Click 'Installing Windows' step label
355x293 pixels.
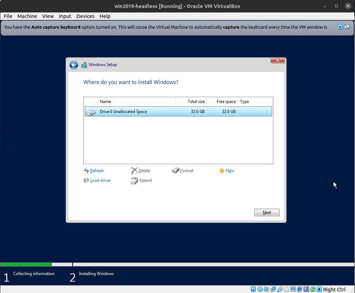96,274
